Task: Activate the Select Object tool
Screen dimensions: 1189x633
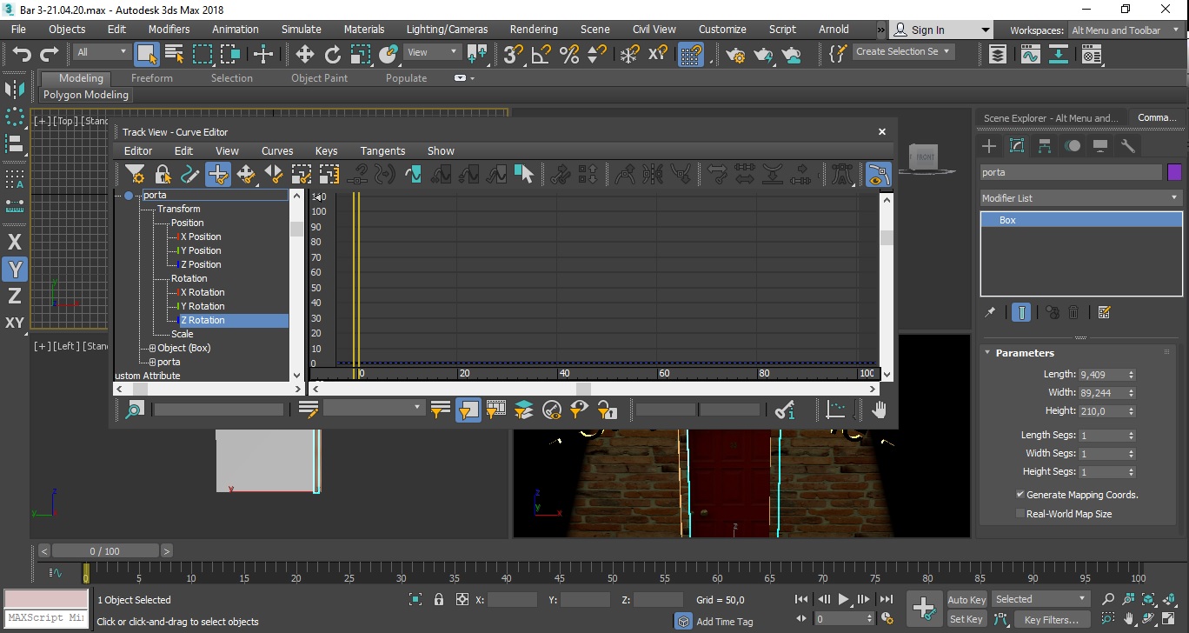Action: 147,55
